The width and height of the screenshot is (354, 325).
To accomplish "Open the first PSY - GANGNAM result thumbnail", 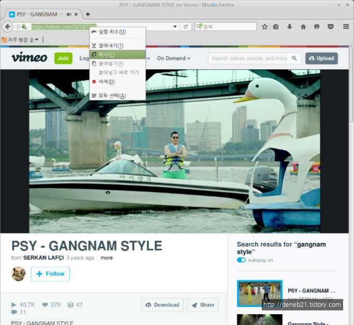I will click(x=259, y=293).
